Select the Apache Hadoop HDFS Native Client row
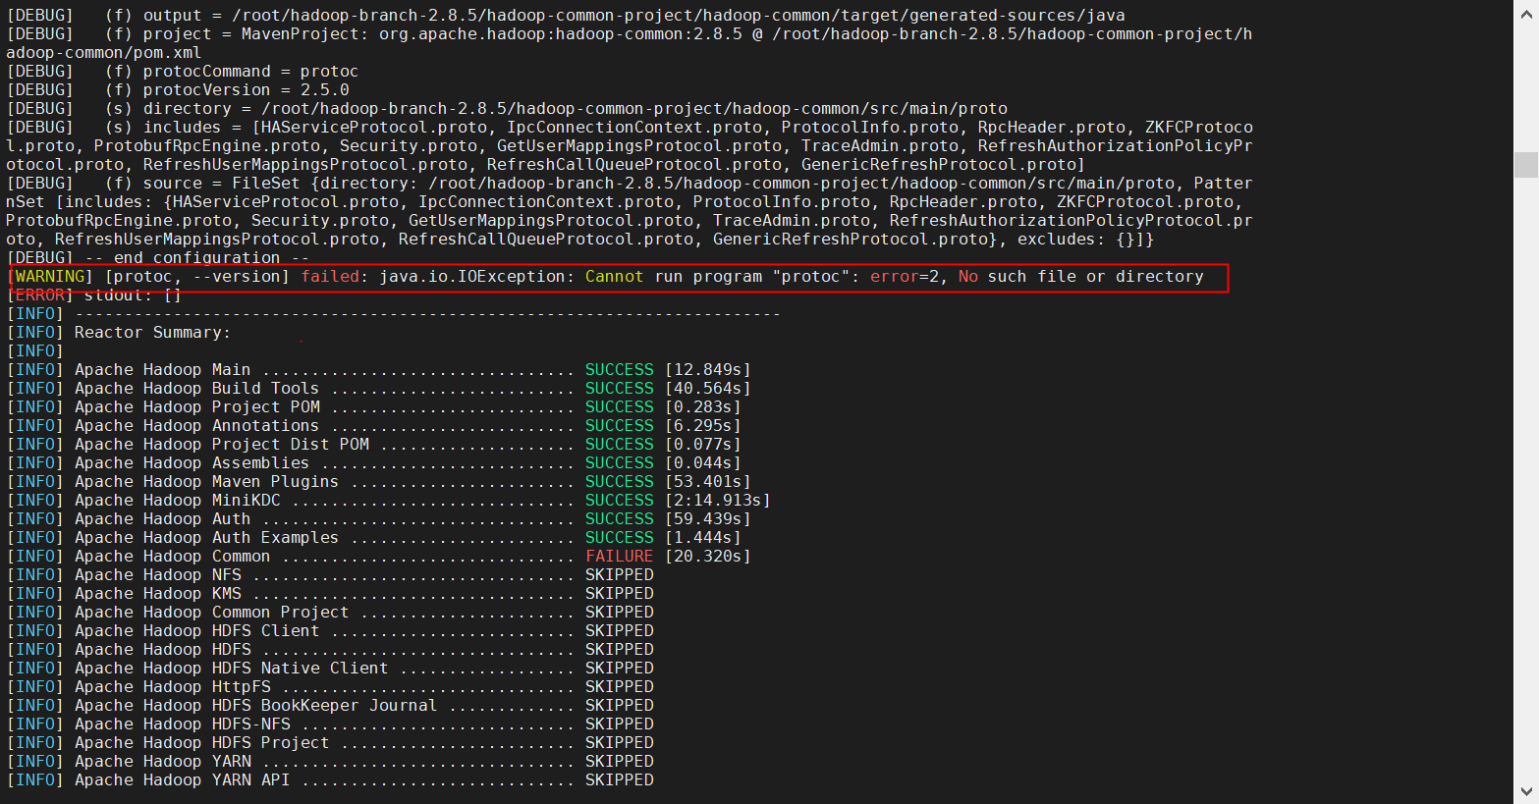The width and height of the screenshot is (1539, 804). [330, 669]
